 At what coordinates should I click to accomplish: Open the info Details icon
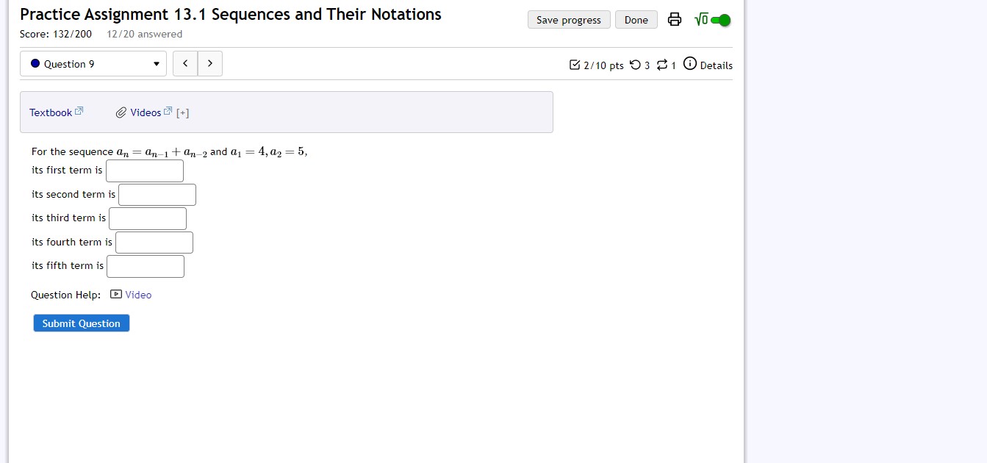689,64
